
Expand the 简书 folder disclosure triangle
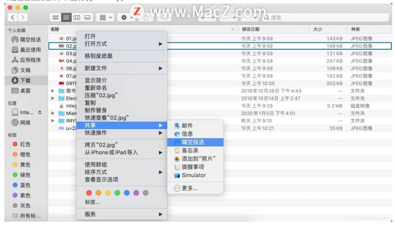point(53,91)
